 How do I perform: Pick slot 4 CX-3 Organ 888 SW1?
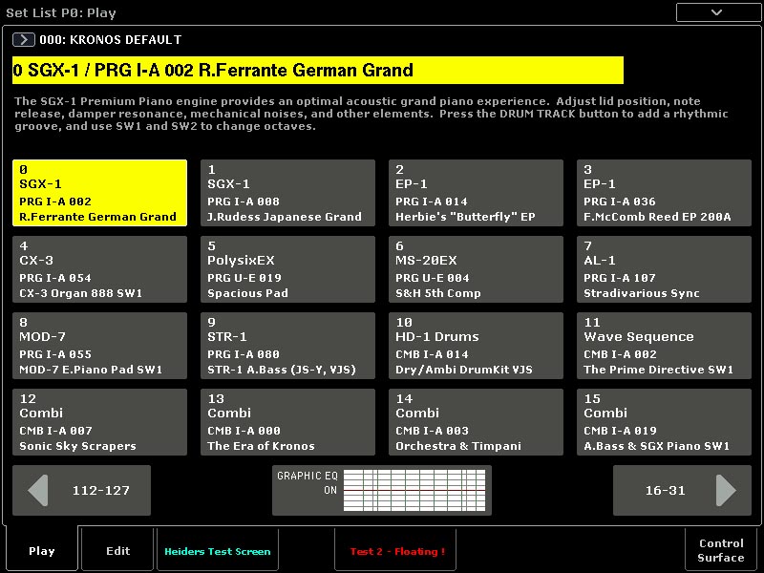click(x=100, y=269)
